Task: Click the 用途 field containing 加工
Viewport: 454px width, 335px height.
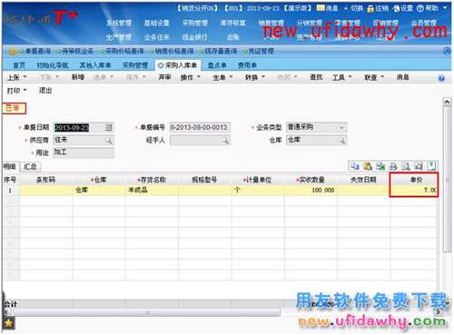Action: 84,153
